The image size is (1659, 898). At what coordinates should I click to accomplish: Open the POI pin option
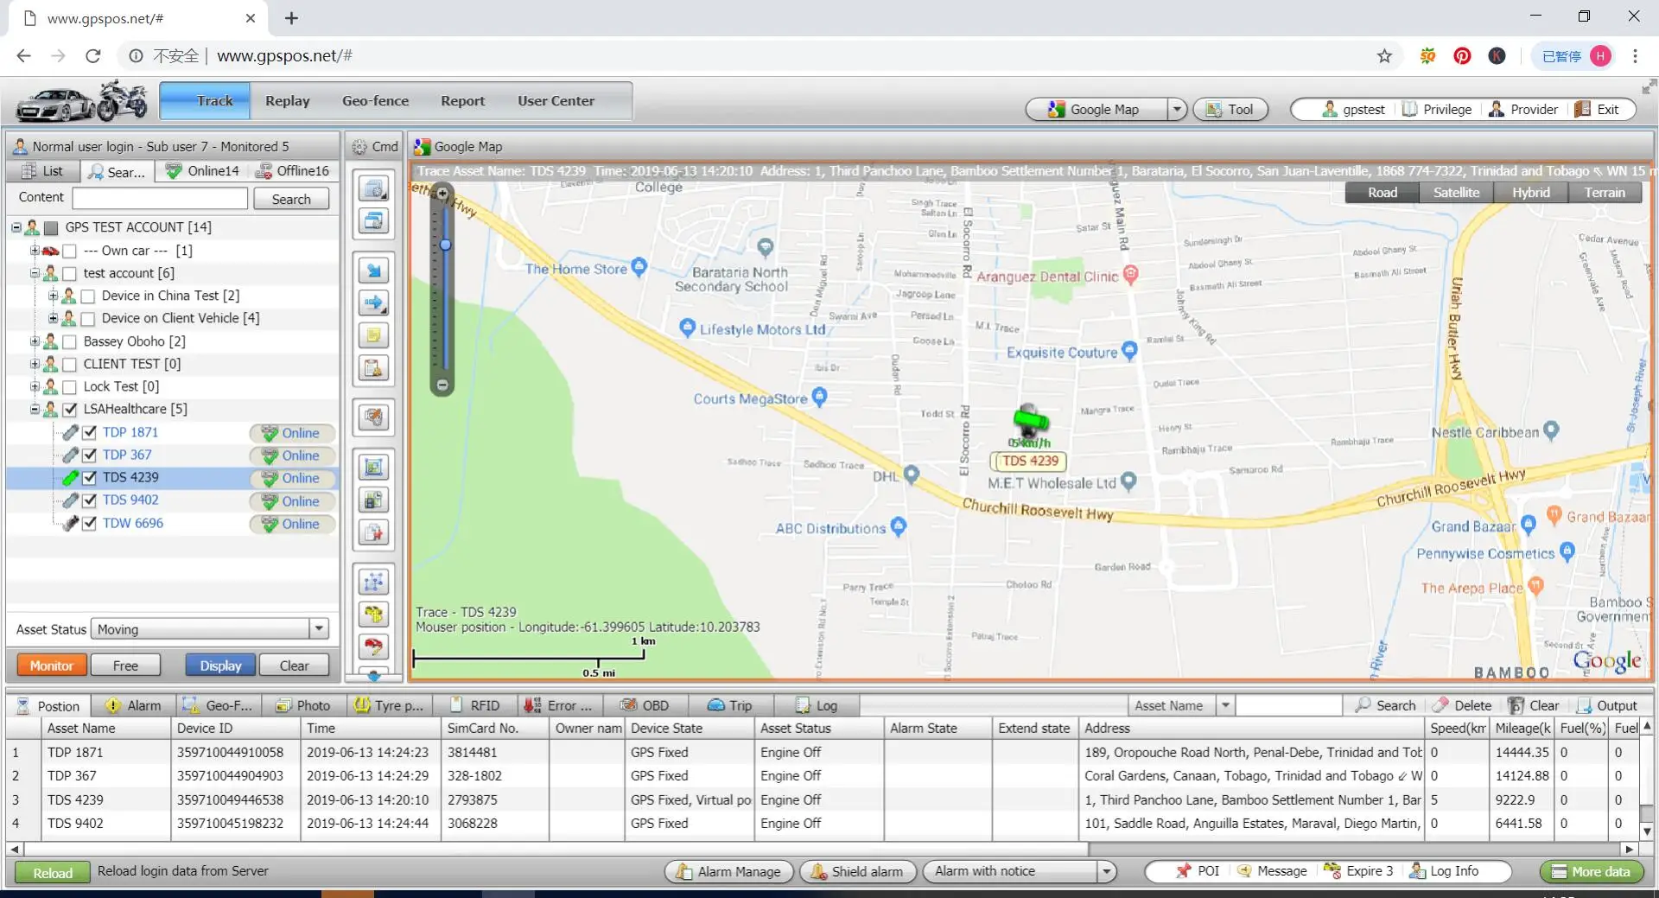[1198, 871]
